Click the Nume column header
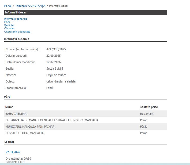Image resolution: width=190 pixels, height=165 pixels. click(9, 107)
